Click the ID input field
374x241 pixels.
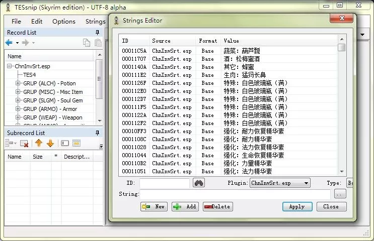pyautogui.click(x=165, y=183)
